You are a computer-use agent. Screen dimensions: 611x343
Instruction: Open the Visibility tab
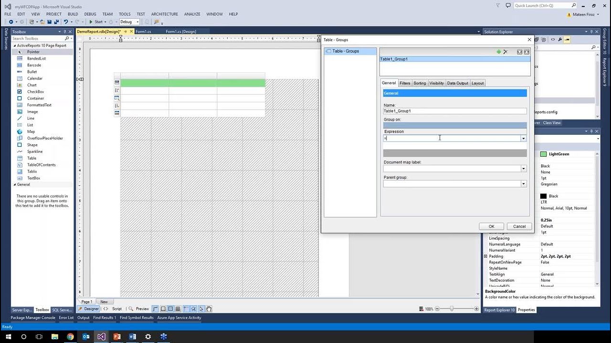(437, 83)
